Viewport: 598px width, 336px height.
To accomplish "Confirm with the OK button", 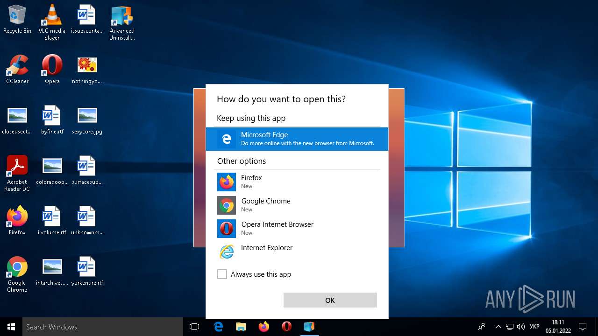I will 330,300.
